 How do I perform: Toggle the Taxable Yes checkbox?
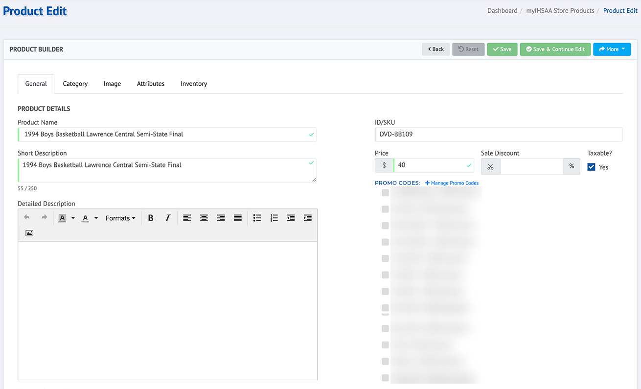pyautogui.click(x=591, y=167)
